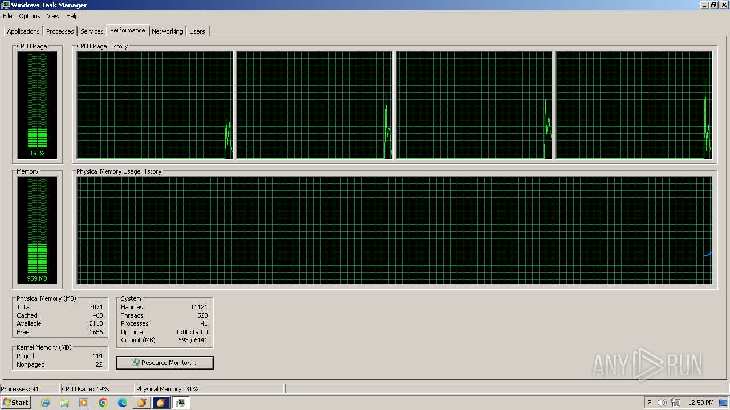Open the Windows Start menu

(15, 403)
